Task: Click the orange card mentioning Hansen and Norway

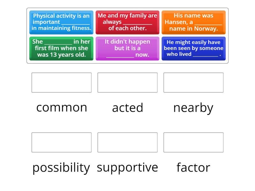Action: (x=193, y=22)
